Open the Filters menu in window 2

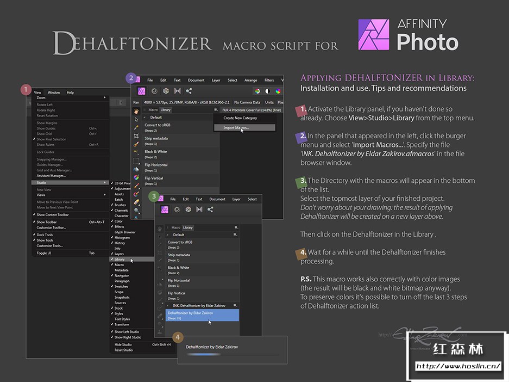[x=269, y=81]
